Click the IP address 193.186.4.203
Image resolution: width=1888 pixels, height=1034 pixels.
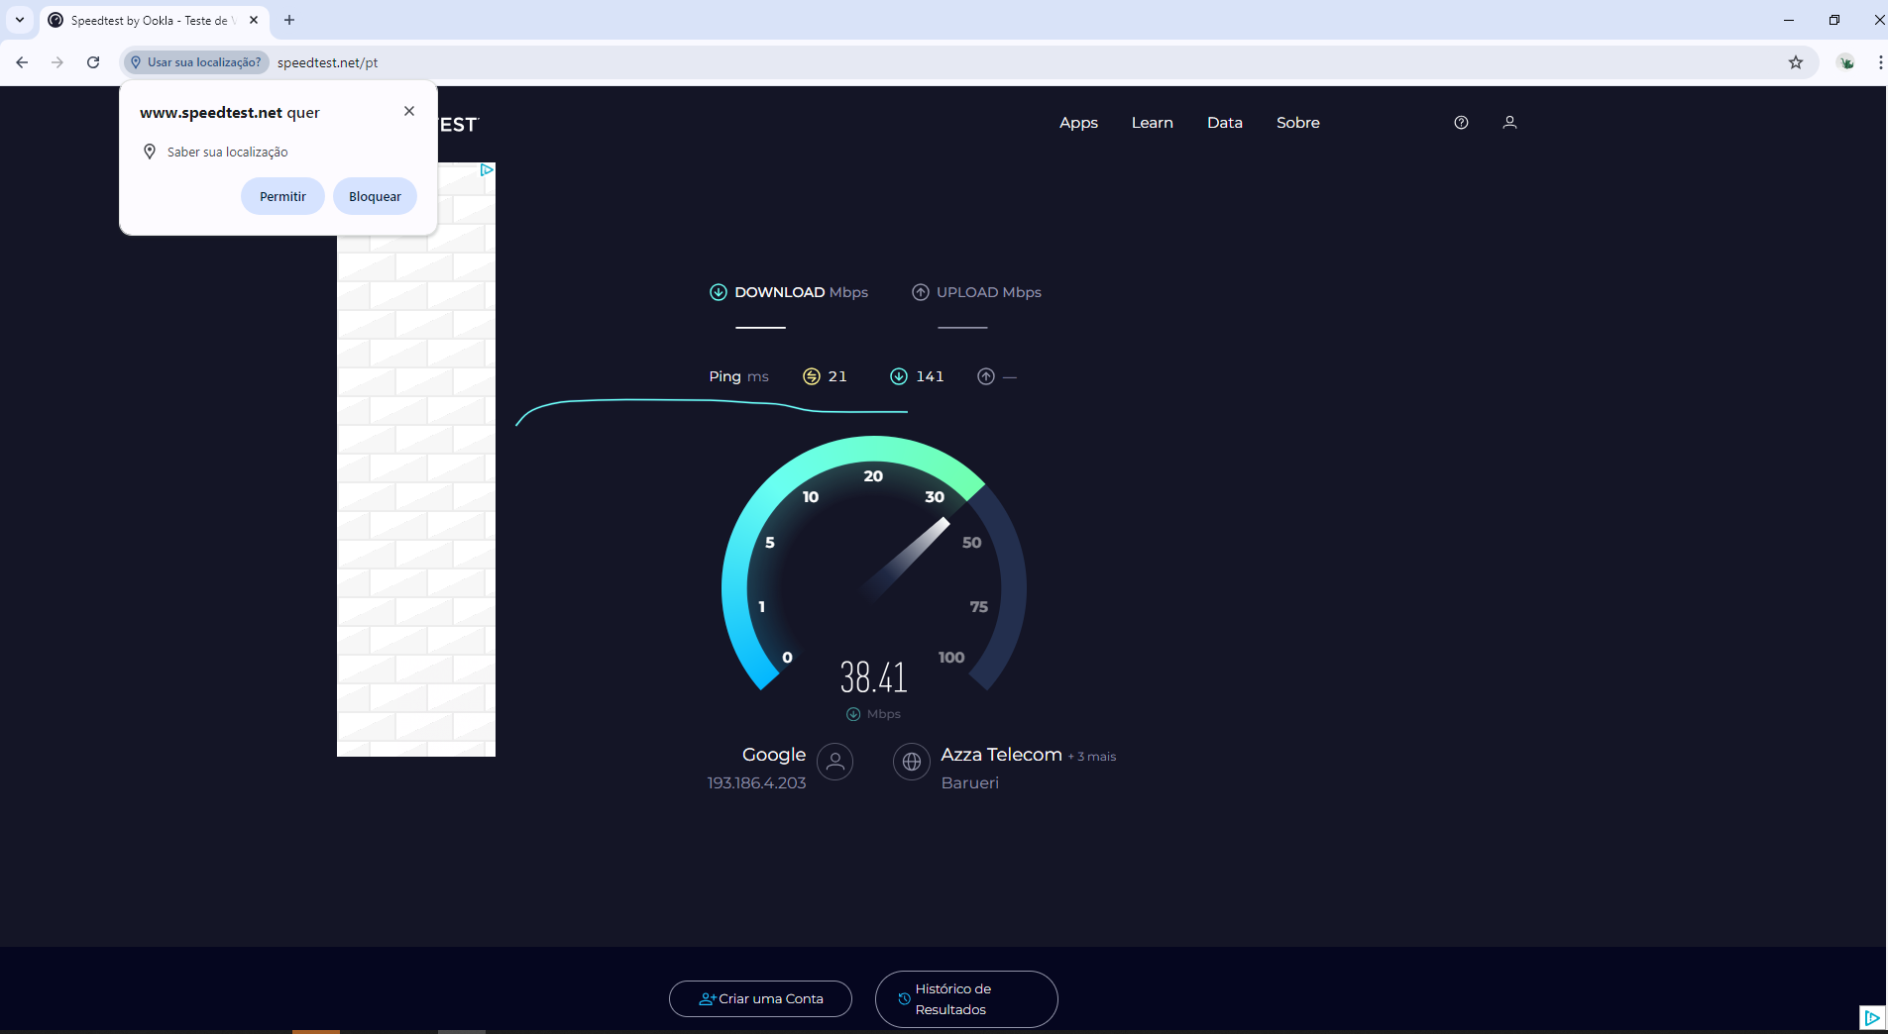pyautogui.click(x=756, y=783)
